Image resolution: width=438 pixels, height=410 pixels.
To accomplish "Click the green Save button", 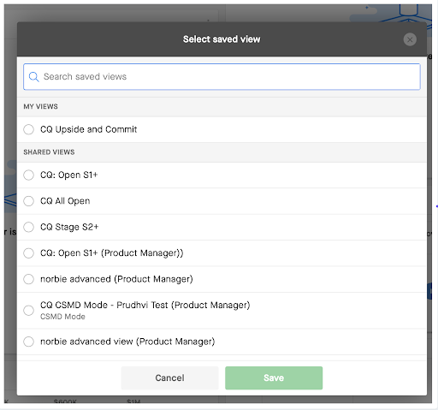I will [274, 377].
